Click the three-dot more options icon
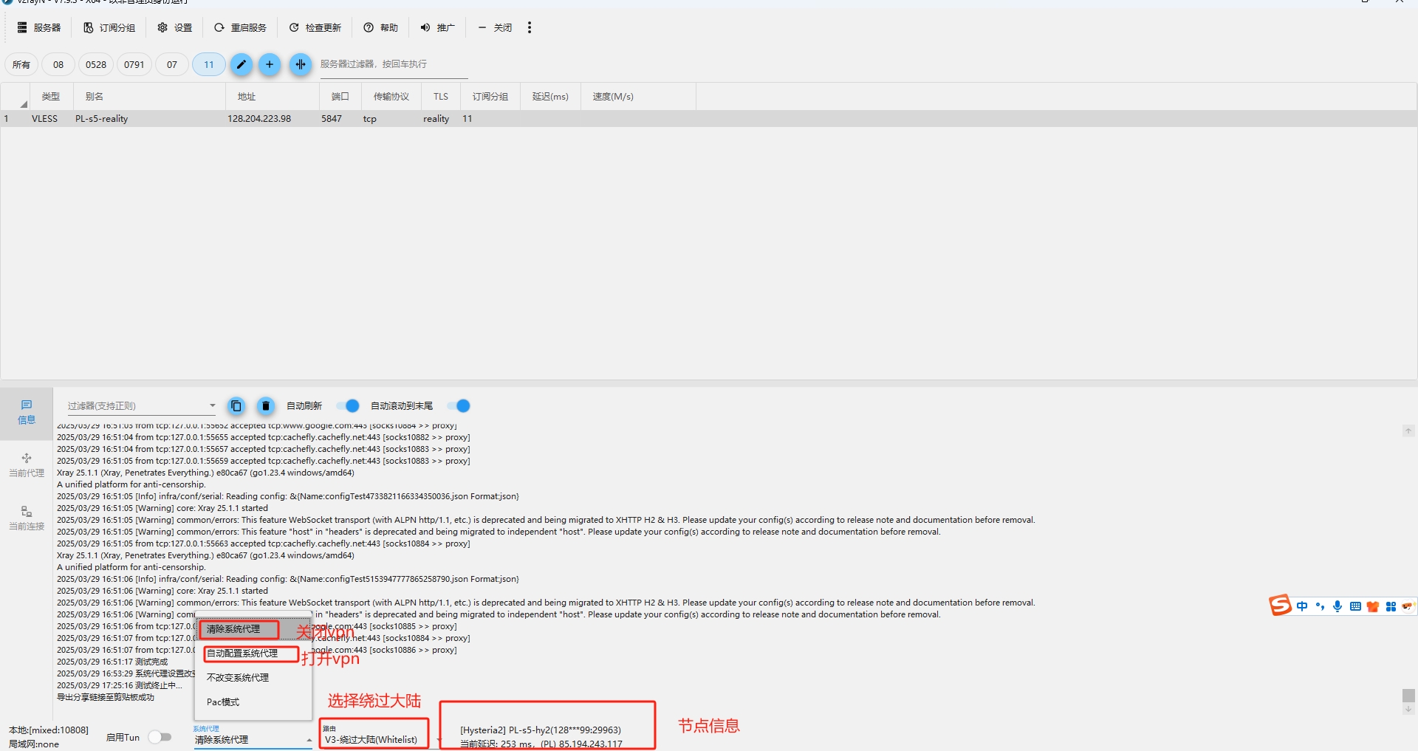1418x751 pixels. 530,28
